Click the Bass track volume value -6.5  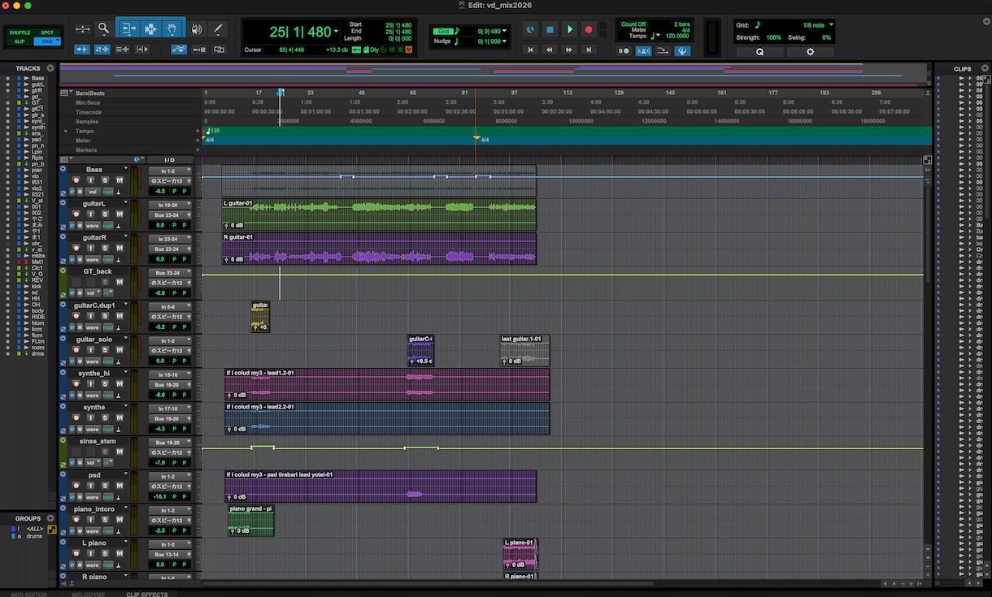160,191
